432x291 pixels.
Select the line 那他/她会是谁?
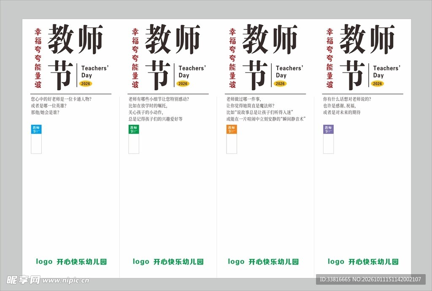(45, 112)
